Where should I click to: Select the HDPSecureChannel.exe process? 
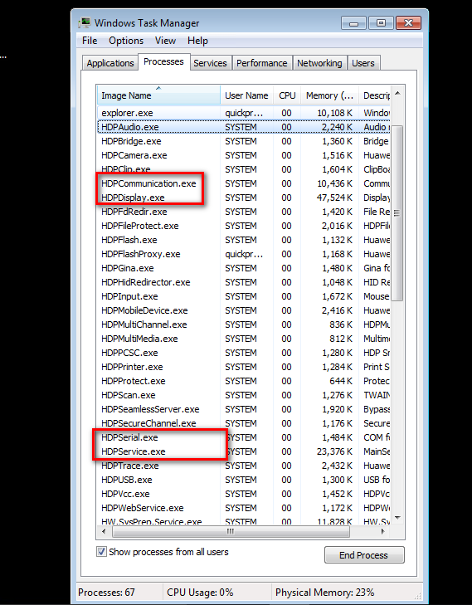tap(244, 423)
